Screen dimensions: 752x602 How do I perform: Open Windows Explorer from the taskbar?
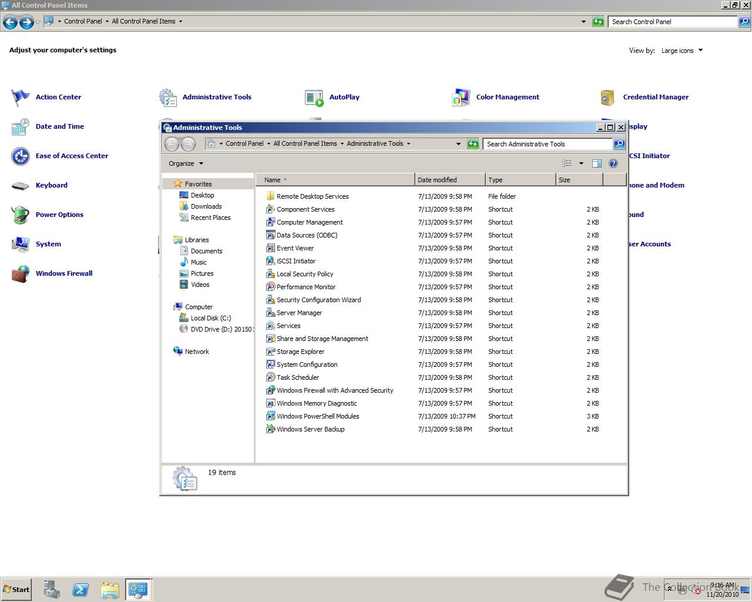(x=110, y=589)
